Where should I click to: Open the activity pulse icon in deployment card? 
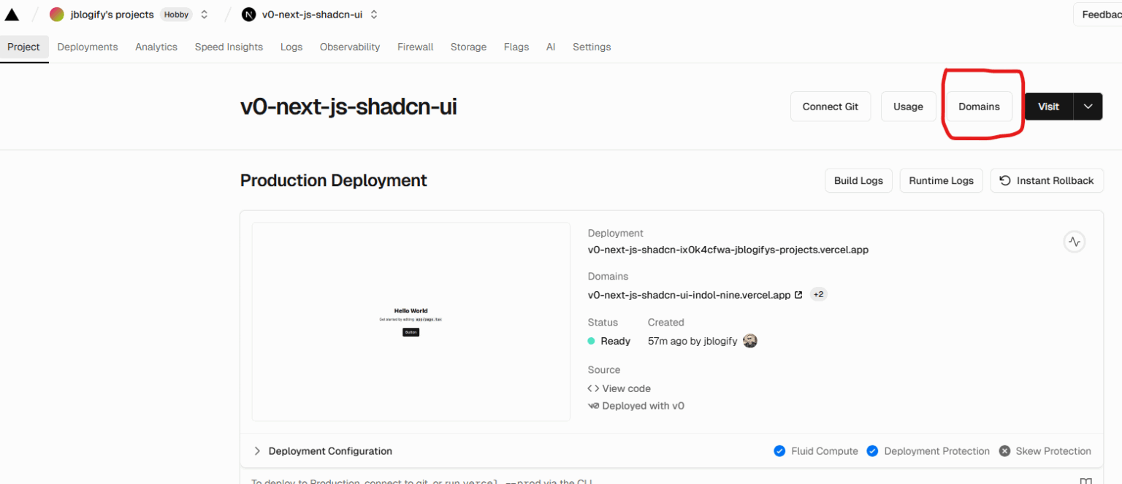click(x=1074, y=242)
